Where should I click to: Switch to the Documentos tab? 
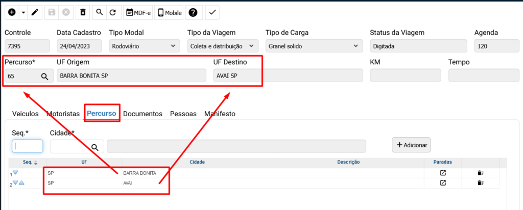[142, 114]
